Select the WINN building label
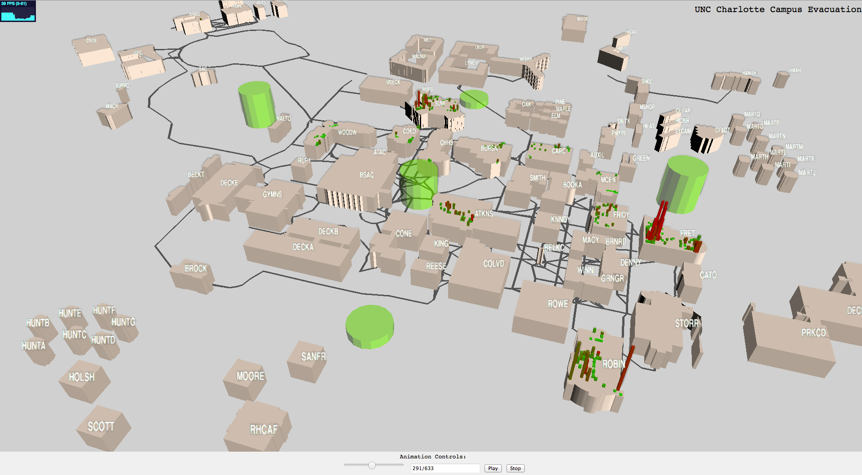 click(x=585, y=270)
